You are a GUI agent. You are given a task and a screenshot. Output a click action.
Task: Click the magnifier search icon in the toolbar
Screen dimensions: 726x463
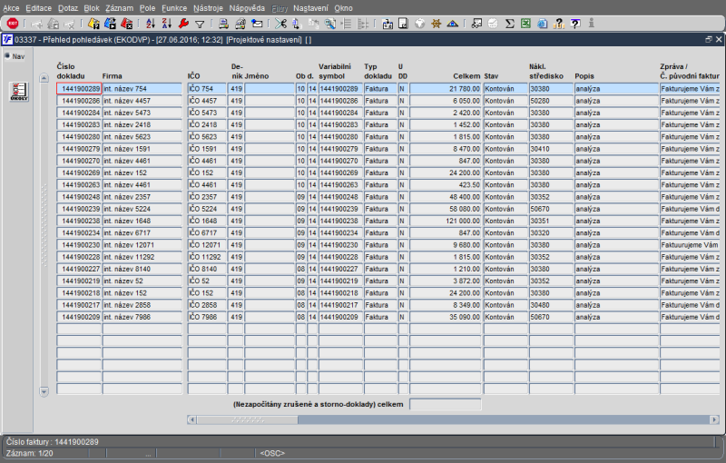pyautogui.click(x=329, y=24)
